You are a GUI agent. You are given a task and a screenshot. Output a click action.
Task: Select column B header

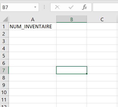(72, 19)
